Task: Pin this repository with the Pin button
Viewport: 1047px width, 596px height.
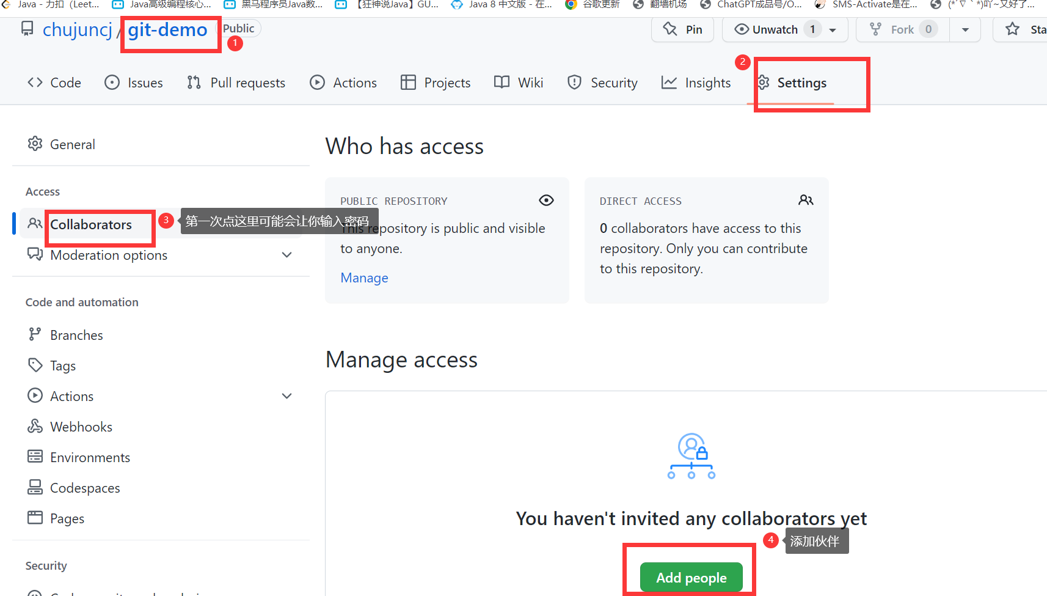Action: (682, 29)
